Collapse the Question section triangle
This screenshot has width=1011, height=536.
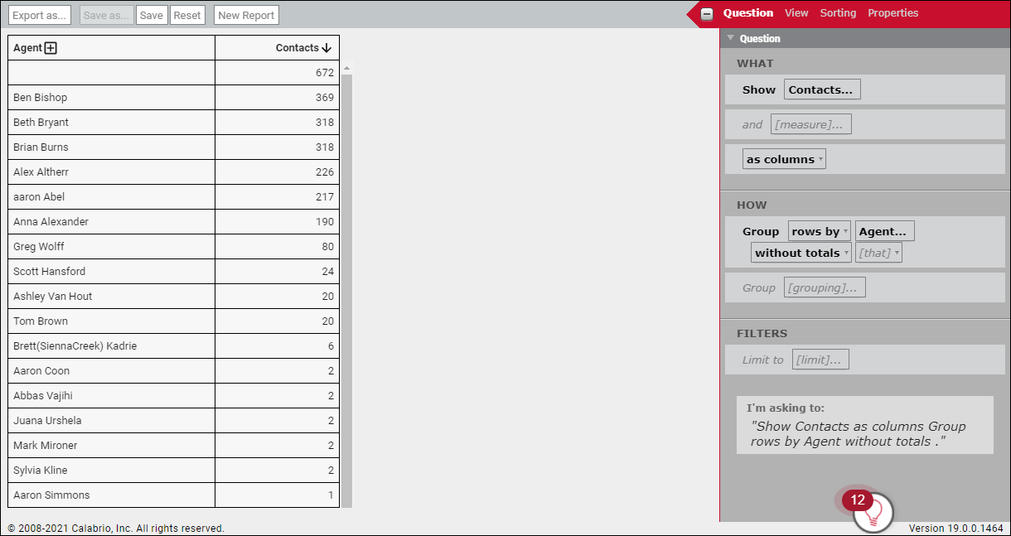[730, 38]
